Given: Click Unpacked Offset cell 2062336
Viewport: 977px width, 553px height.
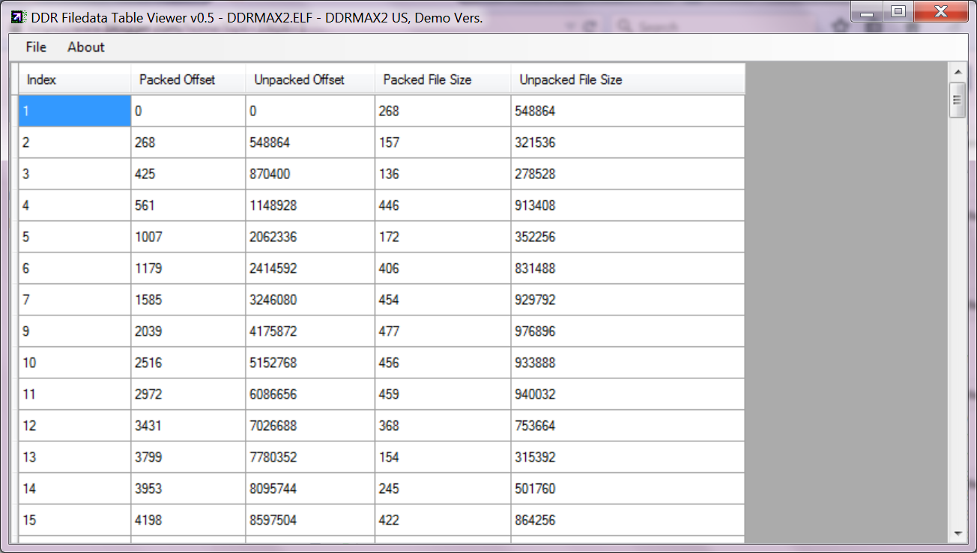Looking at the screenshot, I should (x=311, y=237).
